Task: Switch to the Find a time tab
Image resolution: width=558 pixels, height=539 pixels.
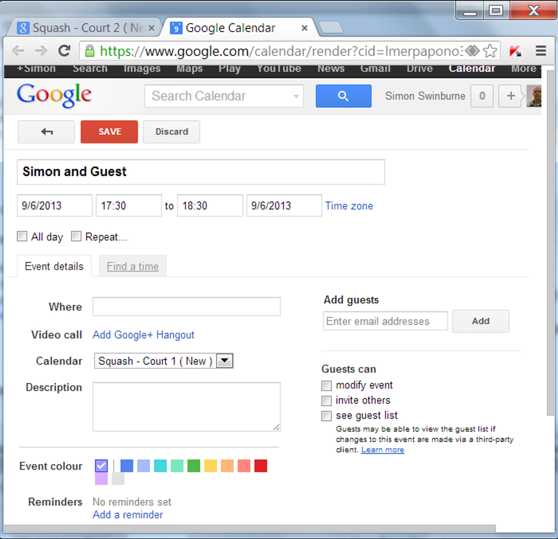Action: pos(133,266)
